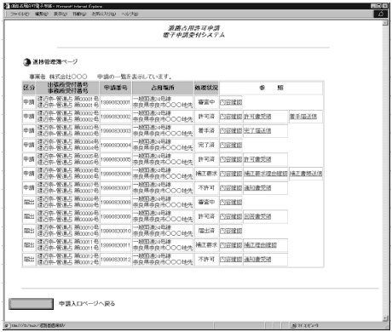Open the 編集 menu
The width and height of the screenshot is (392, 332).
point(42,14)
